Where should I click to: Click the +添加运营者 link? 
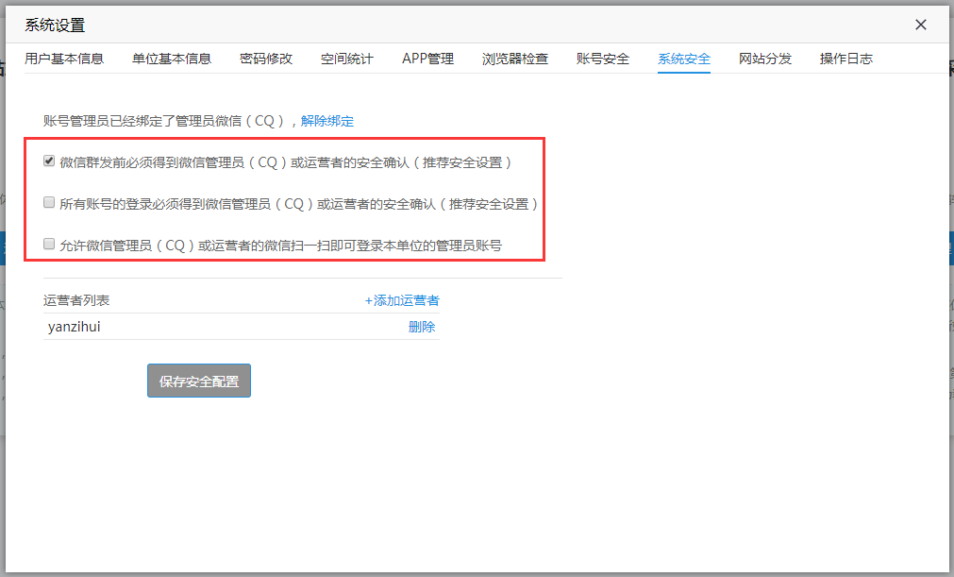point(402,300)
